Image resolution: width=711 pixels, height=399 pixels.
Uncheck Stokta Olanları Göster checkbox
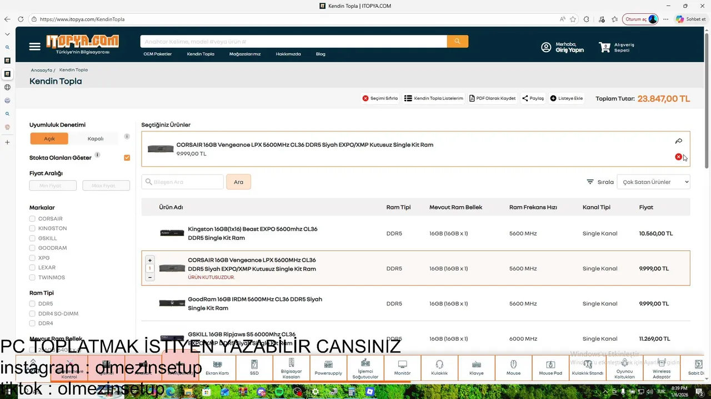click(x=127, y=157)
